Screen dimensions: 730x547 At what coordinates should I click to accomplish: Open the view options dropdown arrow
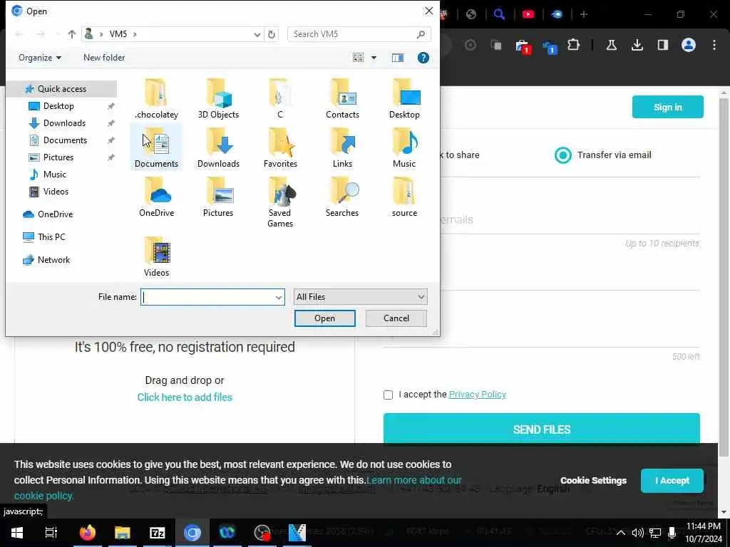374,58
